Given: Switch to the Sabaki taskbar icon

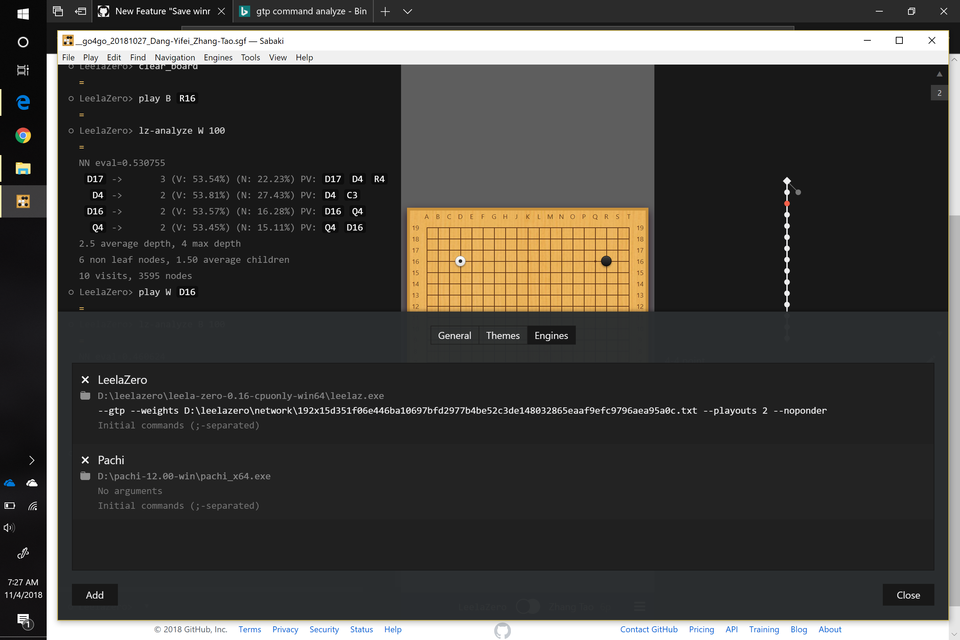Looking at the screenshot, I should pos(23,201).
